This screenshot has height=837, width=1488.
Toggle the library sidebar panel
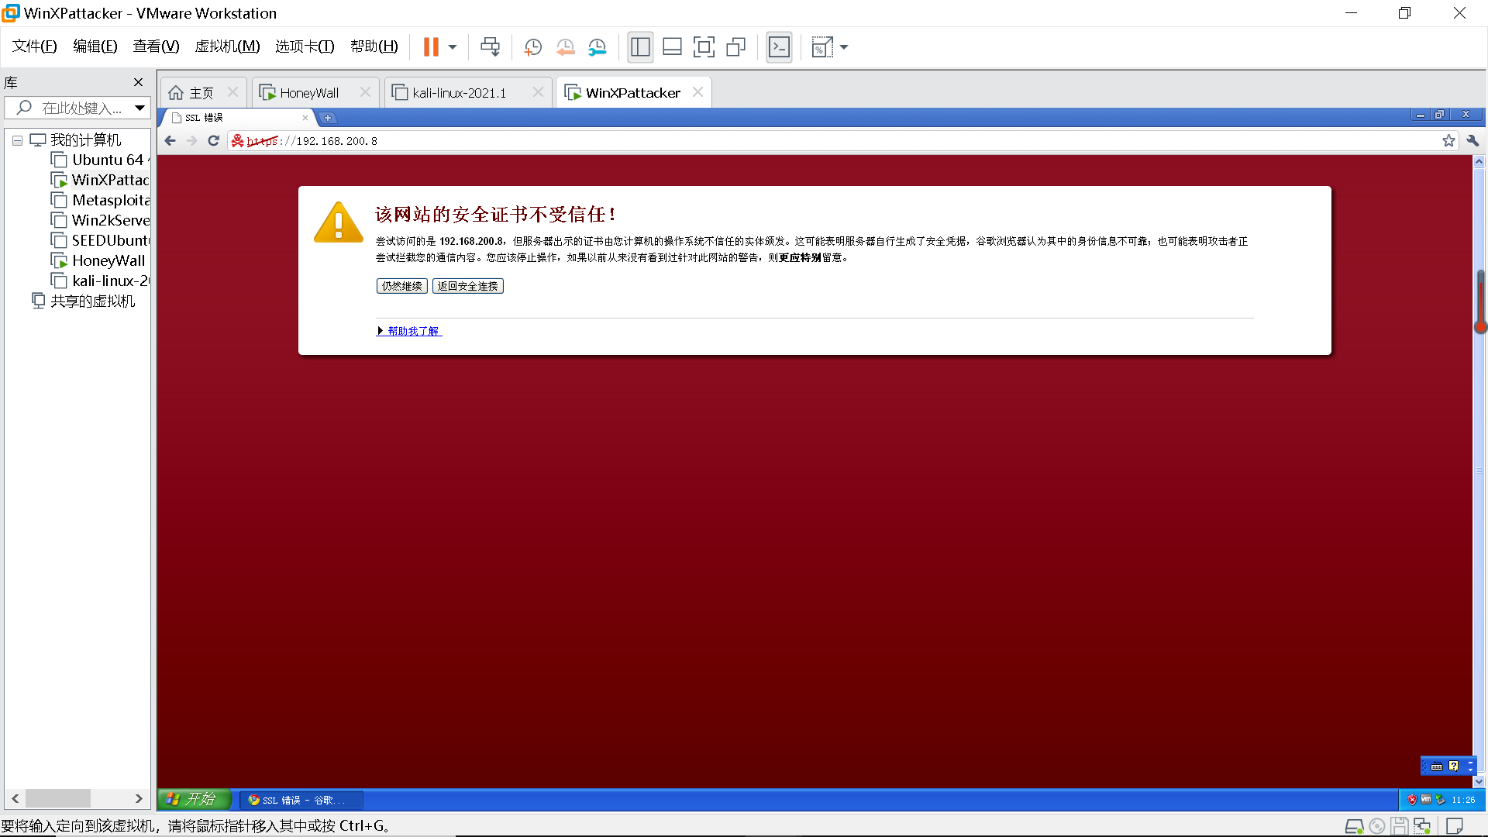click(x=640, y=47)
